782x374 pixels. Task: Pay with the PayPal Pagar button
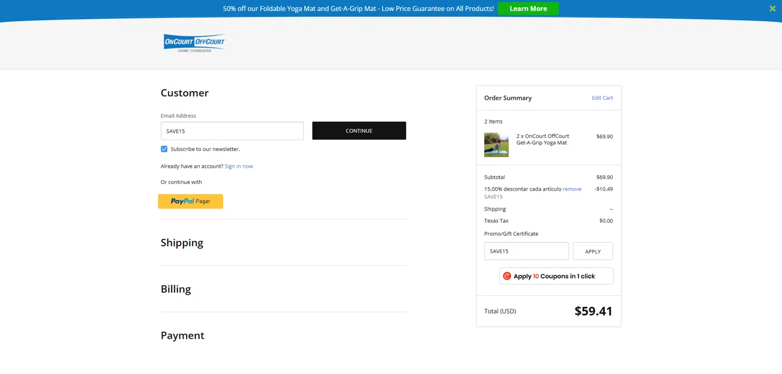click(x=191, y=201)
